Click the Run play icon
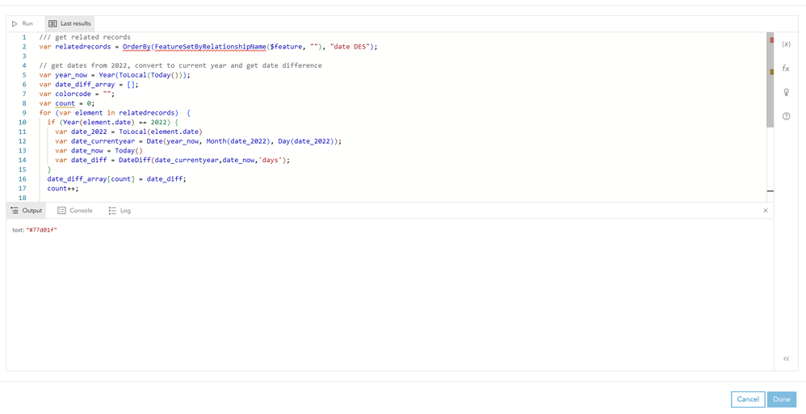806x414 pixels. coord(15,23)
